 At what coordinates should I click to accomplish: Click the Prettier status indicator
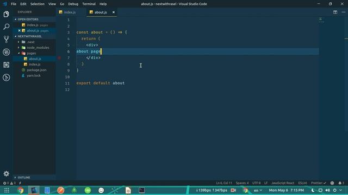pos(319,183)
